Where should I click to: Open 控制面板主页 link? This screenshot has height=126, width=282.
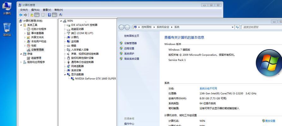tap(131, 36)
